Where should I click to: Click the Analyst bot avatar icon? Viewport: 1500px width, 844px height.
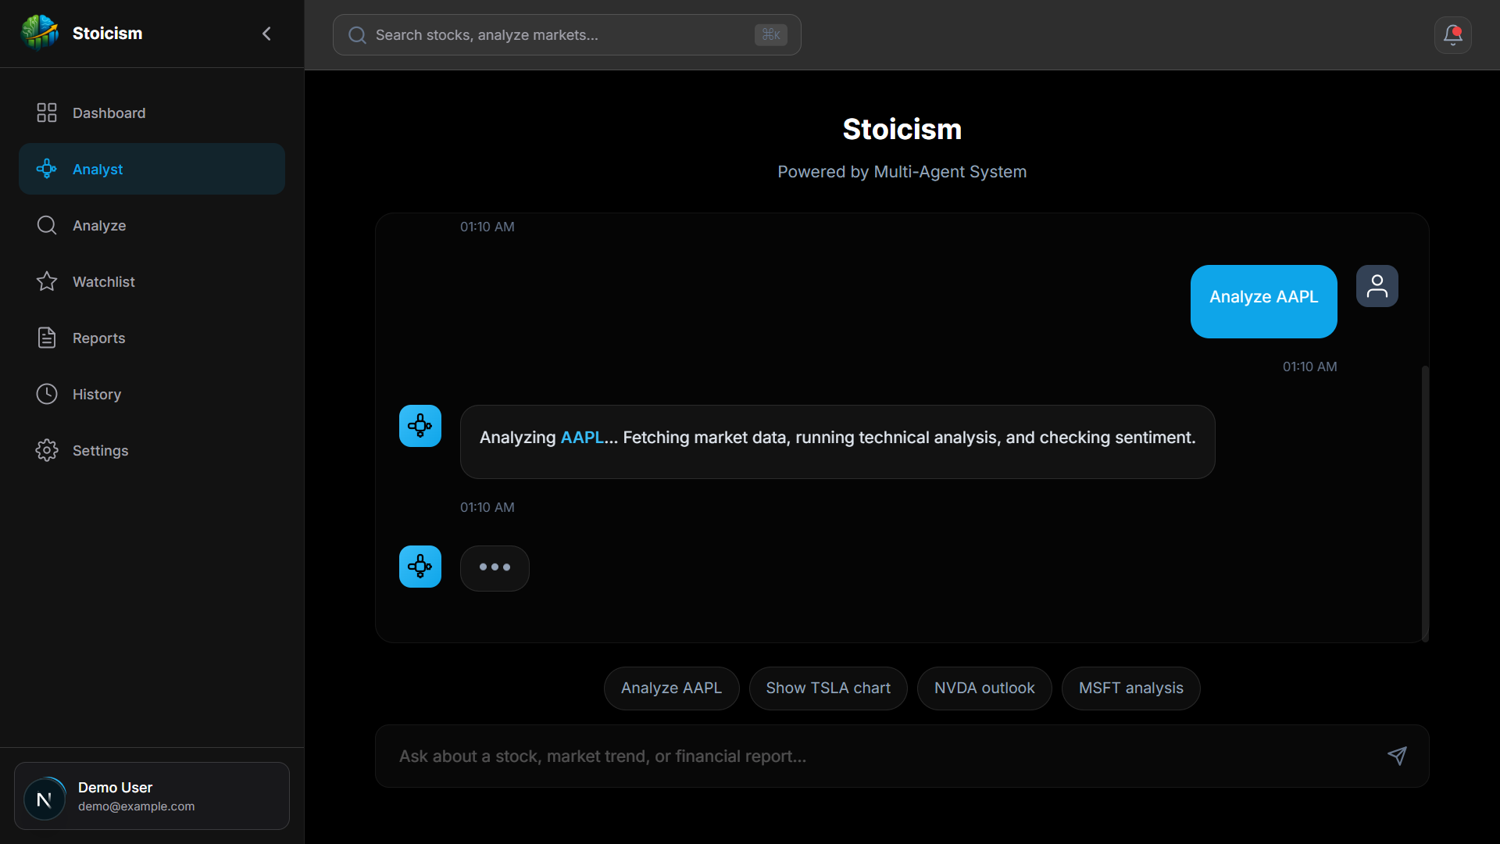point(420,426)
